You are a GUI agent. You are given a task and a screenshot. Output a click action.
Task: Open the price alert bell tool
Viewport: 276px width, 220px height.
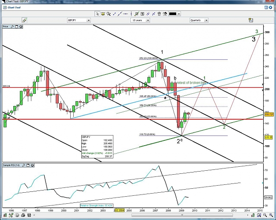click(103, 14)
